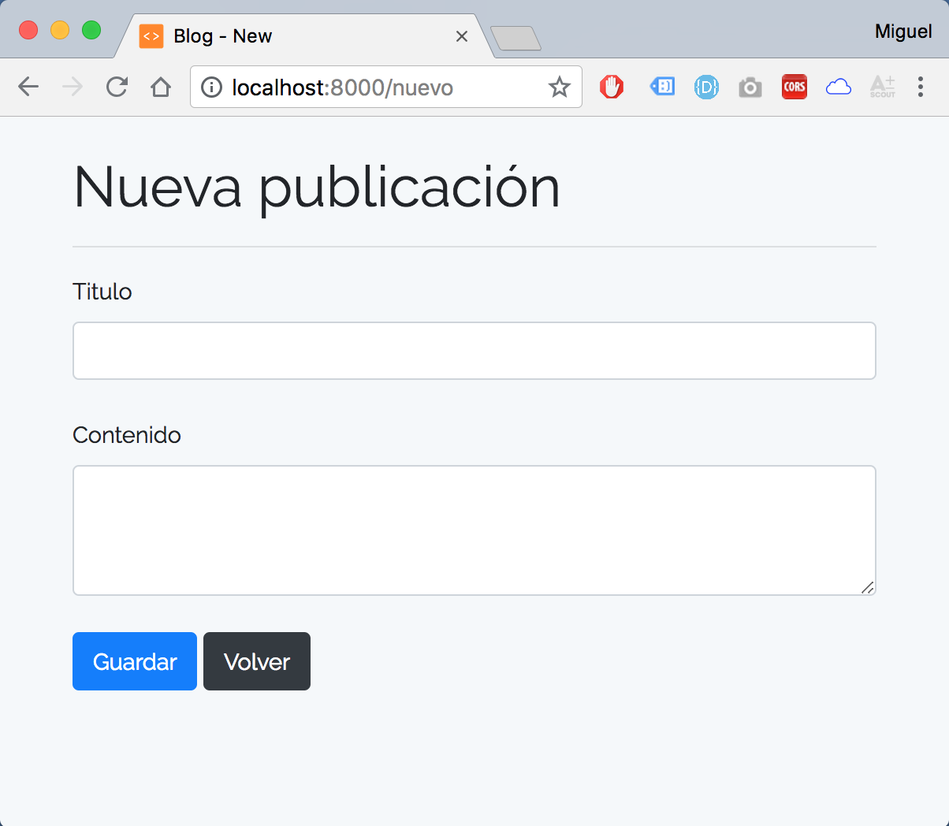
Task: View site information for localhost
Action: [x=211, y=87]
